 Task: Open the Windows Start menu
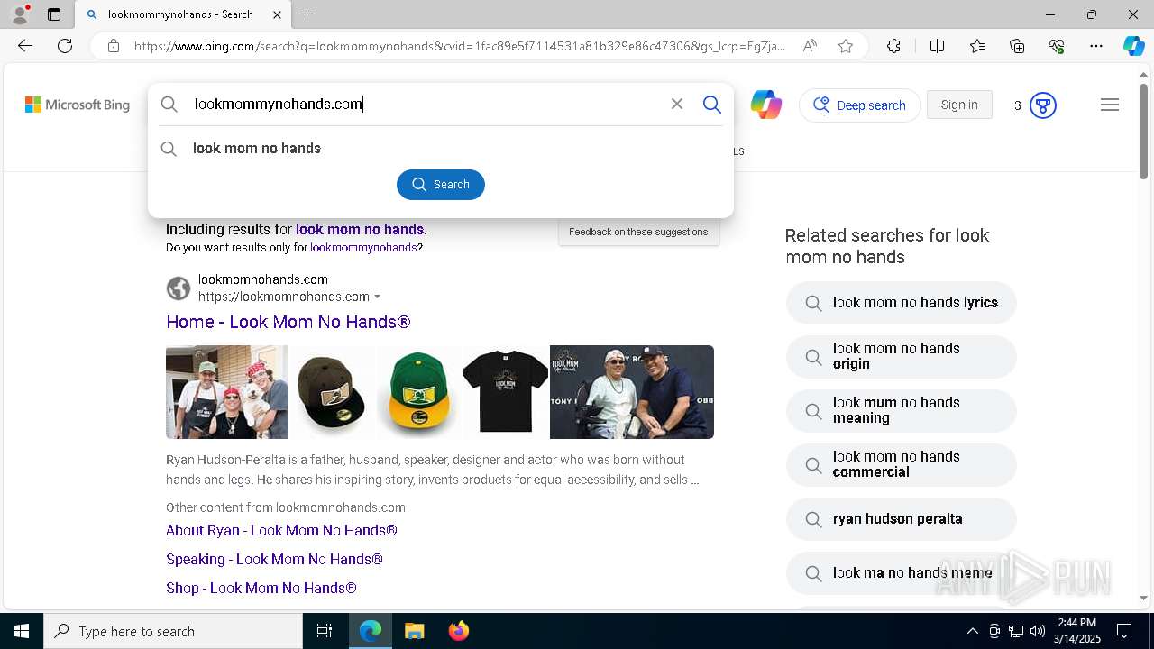(22, 631)
